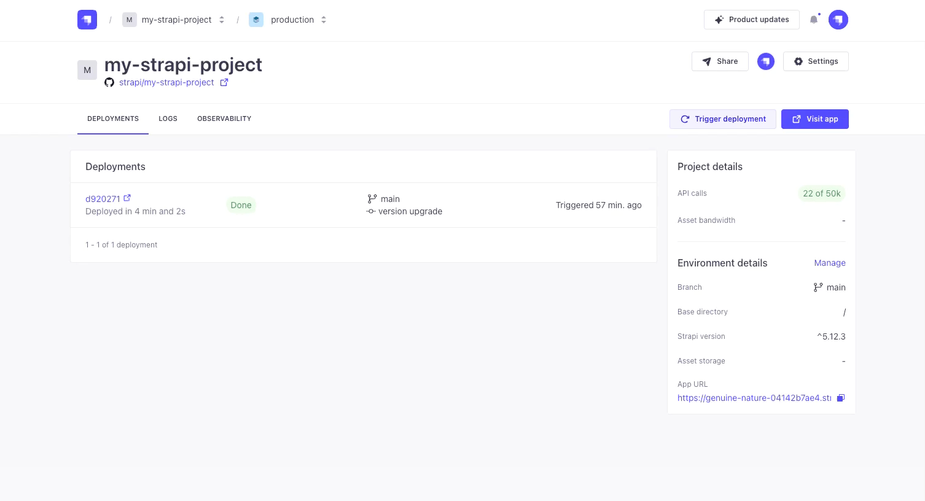Open the genuine-nature App URL link

[x=754, y=398]
